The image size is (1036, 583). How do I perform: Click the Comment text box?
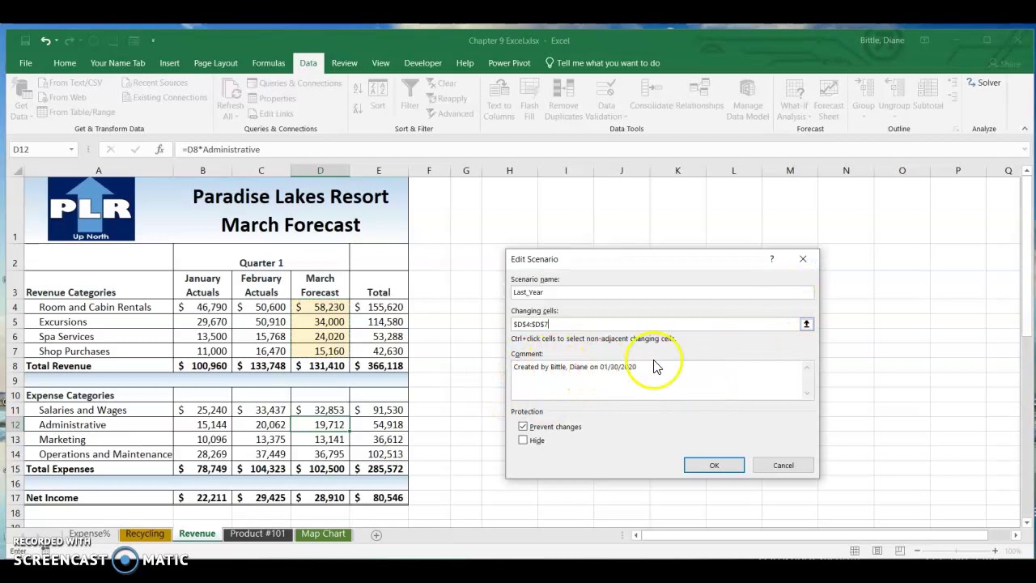pyautogui.click(x=656, y=380)
